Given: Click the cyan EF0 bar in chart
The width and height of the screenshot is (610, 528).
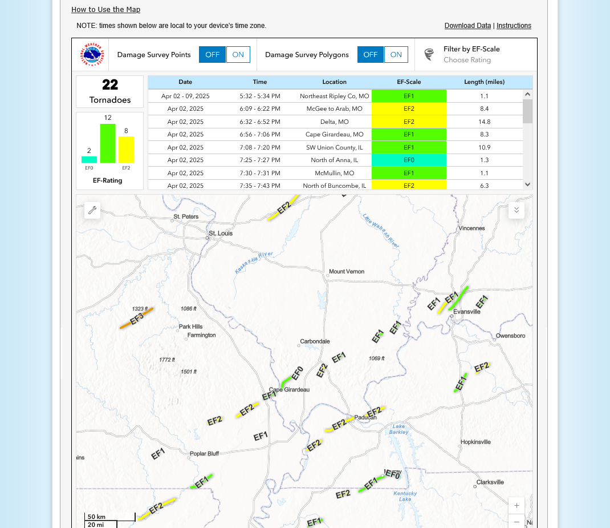Looking at the screenshot, I should (x=89, y=160).
